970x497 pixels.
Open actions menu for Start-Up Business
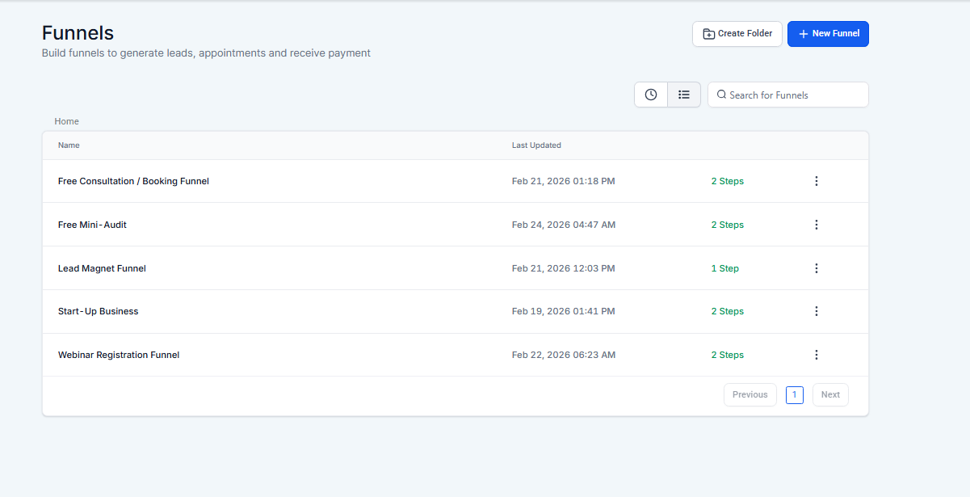pos(816,311)
